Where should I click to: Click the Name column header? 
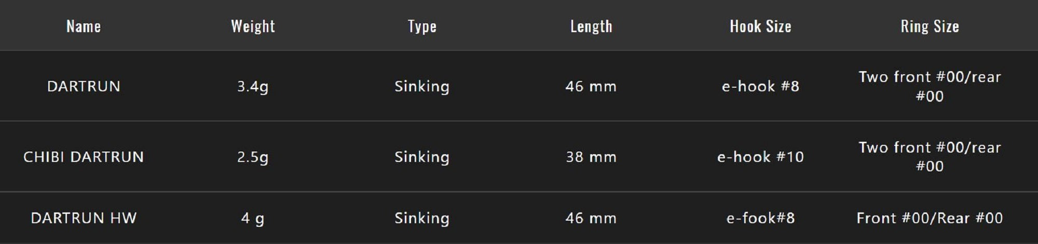point(84,26)
